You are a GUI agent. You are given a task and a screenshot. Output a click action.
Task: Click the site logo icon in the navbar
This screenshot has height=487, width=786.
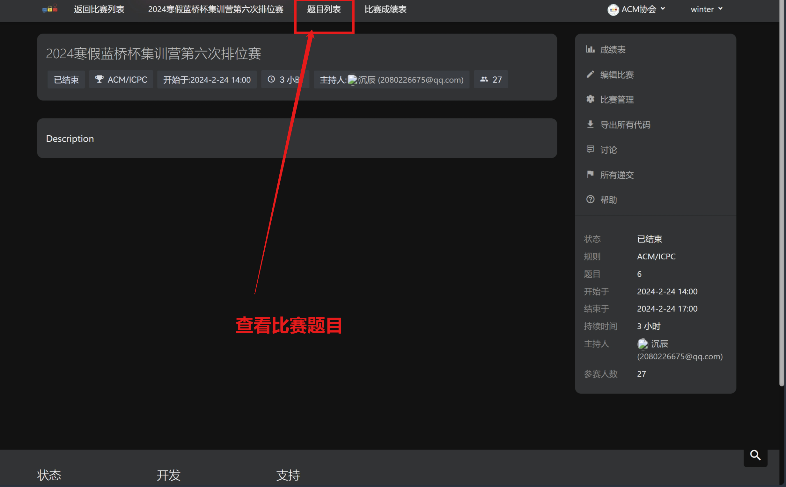(x=50, y=9)
